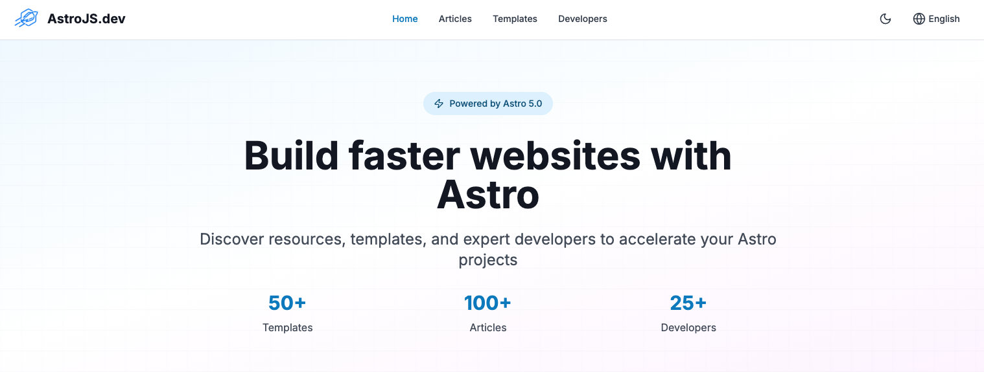
Task: Click the 25+ developers count
Action: point(688,302)
